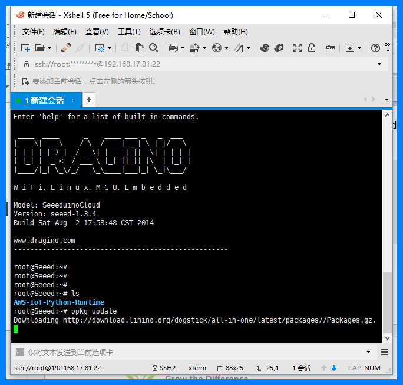Lock the screen with padlock icon
This screenshot has width=403, height=385.
(x=312, y=48)
